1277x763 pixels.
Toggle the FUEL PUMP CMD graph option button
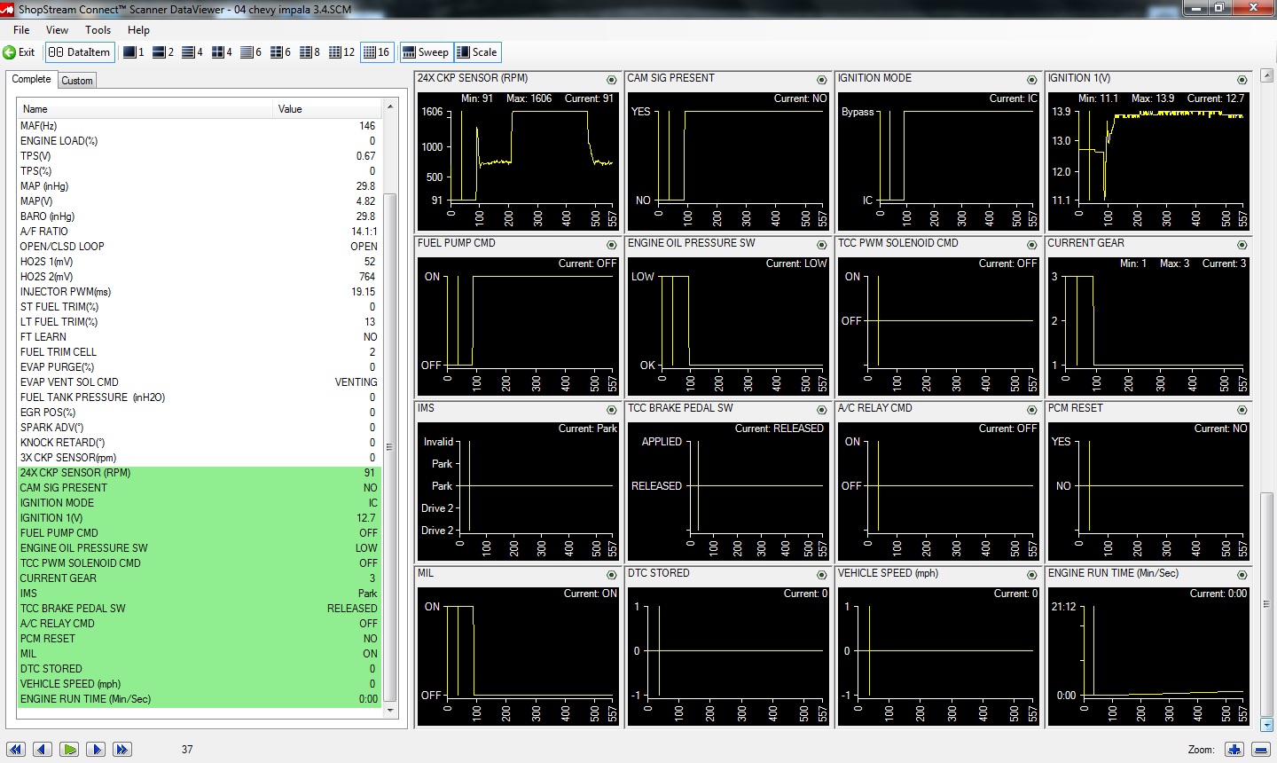click(x=612, y=245)
